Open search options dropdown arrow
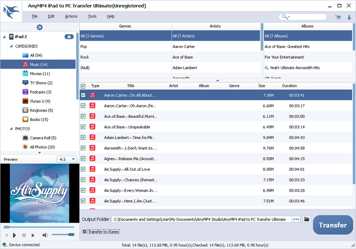The height and width of the screenshot is (249, 356). tap(289, 17)
